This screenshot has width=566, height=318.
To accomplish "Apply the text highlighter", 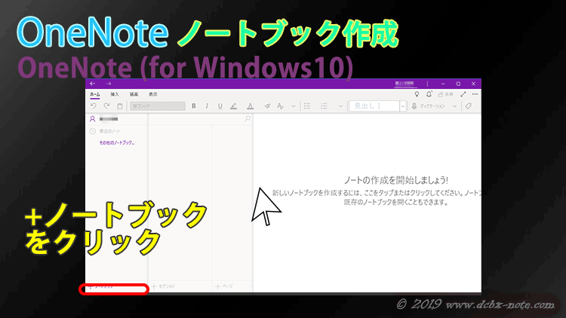I will point(233,106).
